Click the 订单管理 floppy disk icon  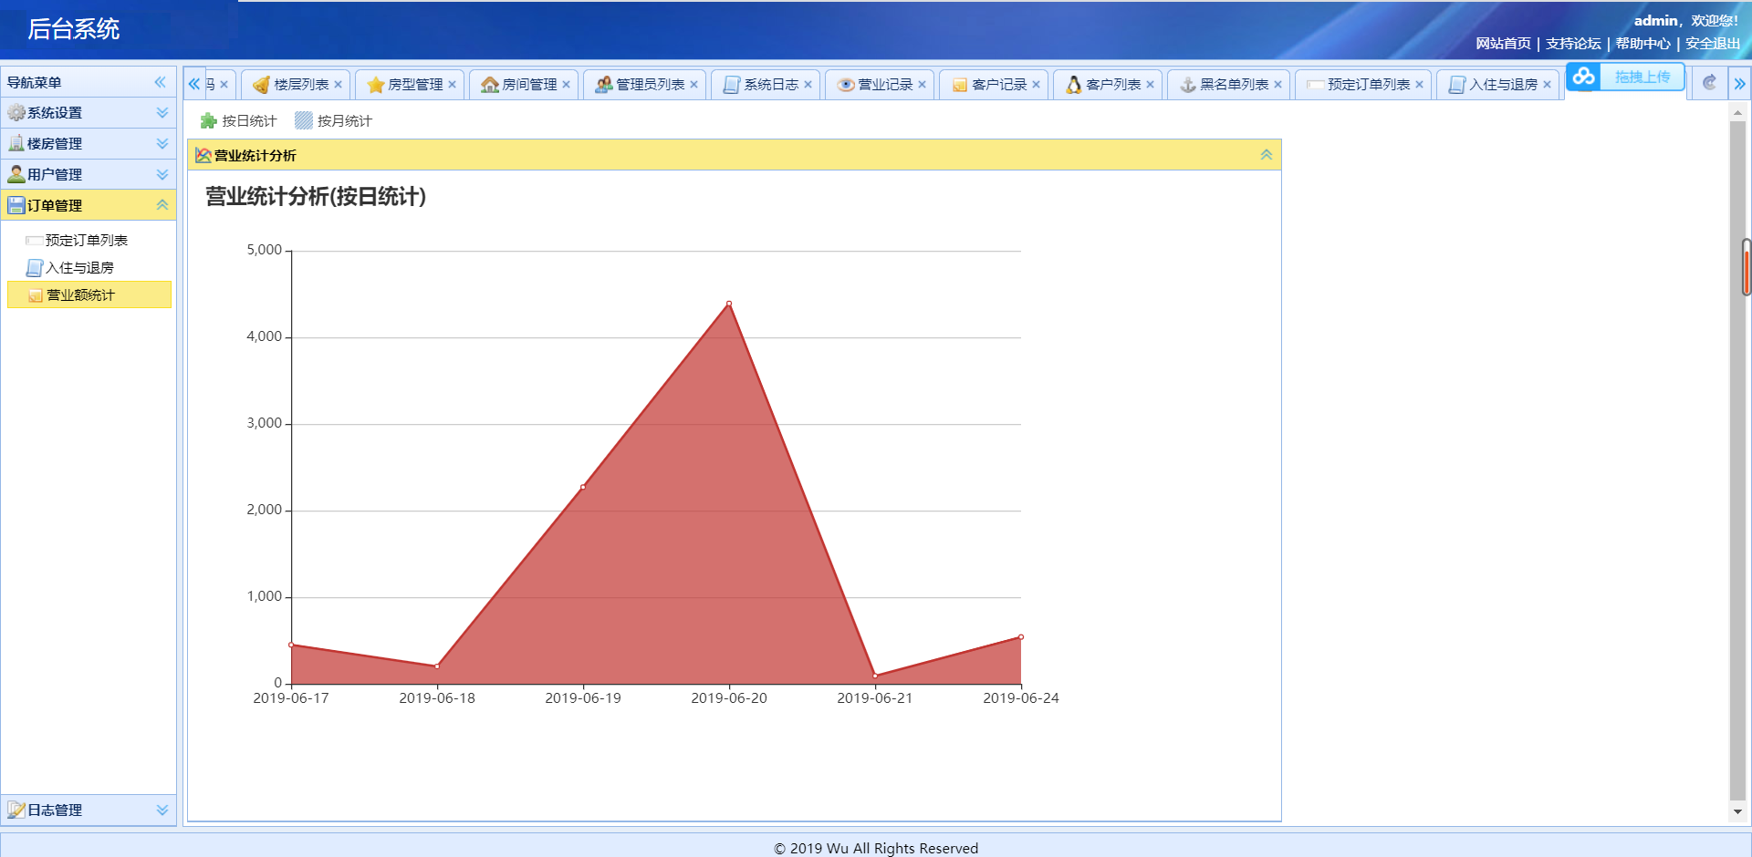pyautogui.click(x=16, y=206)
